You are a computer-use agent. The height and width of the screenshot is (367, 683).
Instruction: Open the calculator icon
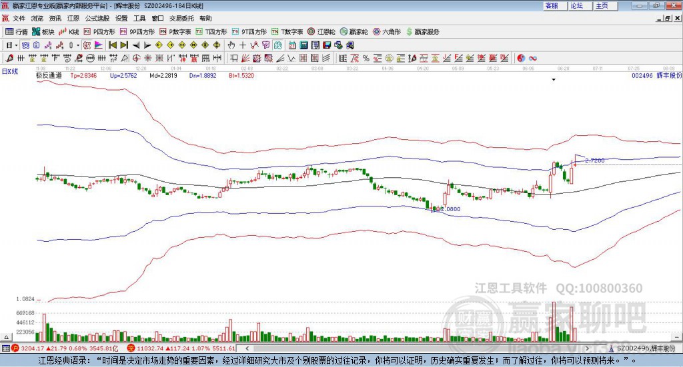pos(303,45)
